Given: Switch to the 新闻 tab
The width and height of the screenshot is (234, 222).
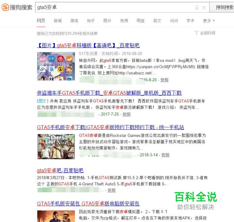Looking at the screenshot, I should tap(57, 21).
